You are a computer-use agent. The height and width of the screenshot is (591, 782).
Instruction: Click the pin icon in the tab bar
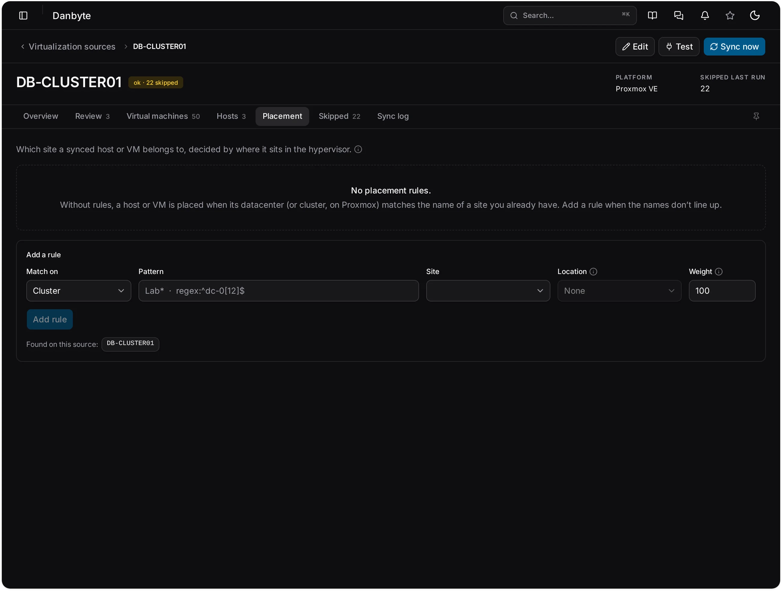(756, 116)
